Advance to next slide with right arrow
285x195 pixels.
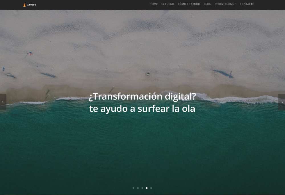(282, 102)
